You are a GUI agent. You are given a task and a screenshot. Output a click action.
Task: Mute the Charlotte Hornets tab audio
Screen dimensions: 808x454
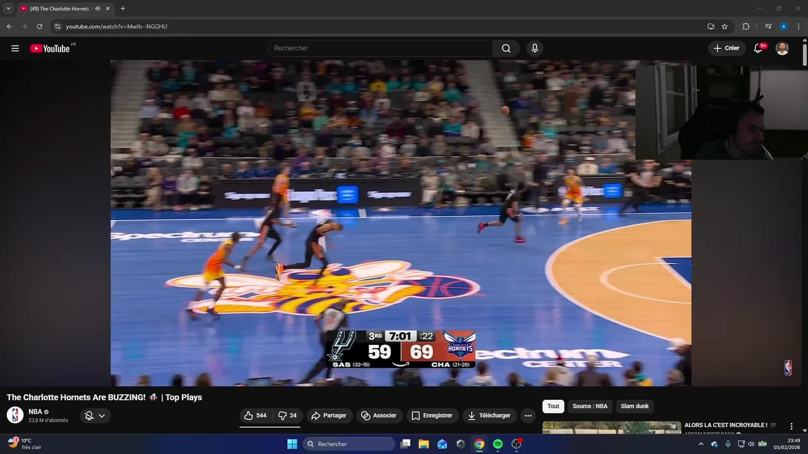click(97, 9)
